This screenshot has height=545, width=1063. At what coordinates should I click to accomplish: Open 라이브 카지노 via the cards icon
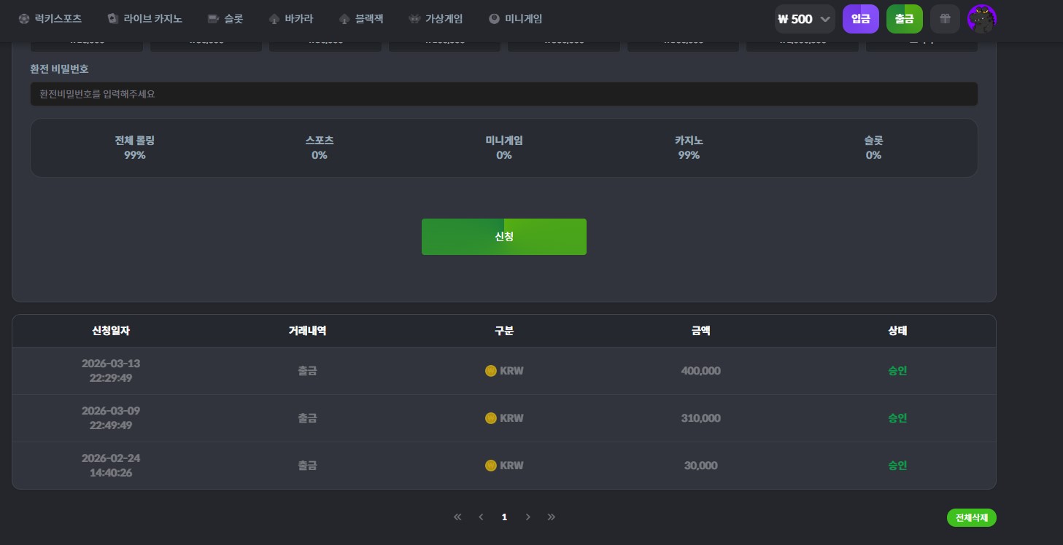(112, 19)
